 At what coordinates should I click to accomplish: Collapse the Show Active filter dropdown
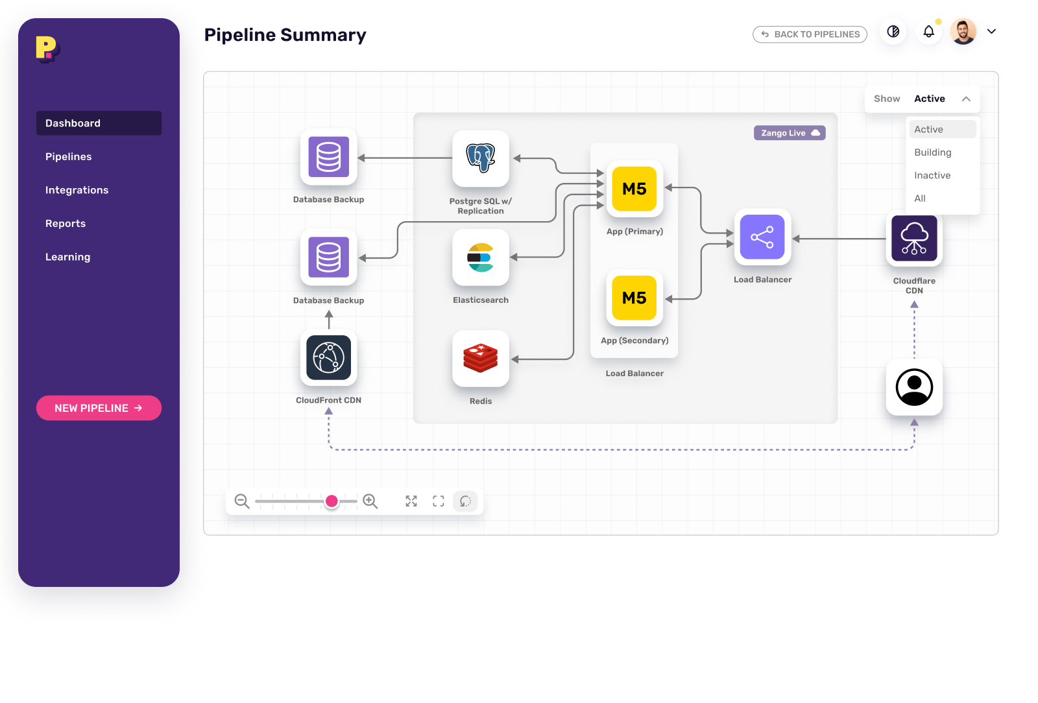coord(966,99)
